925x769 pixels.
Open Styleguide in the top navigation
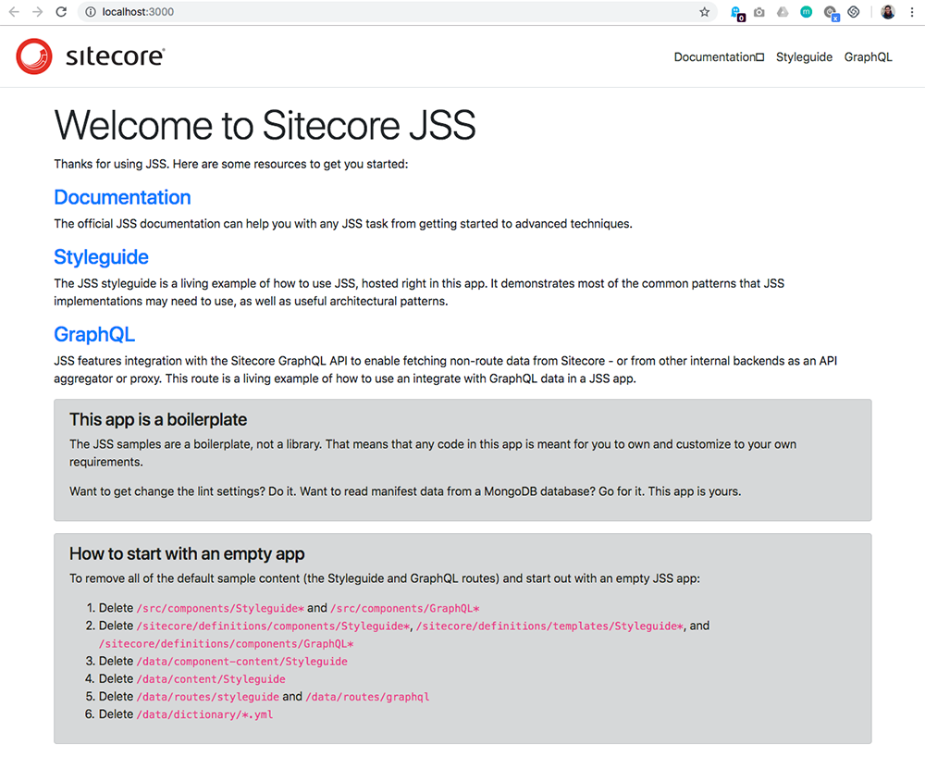click(804, 57)
